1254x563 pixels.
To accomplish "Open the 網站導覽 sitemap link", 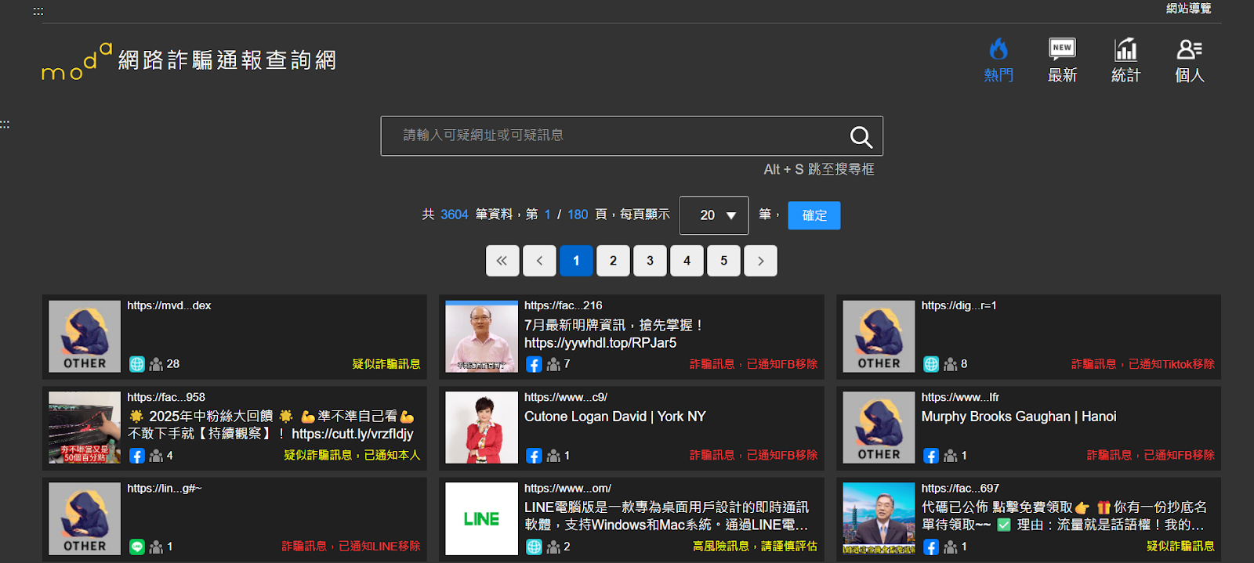I will click(1188, 9).
